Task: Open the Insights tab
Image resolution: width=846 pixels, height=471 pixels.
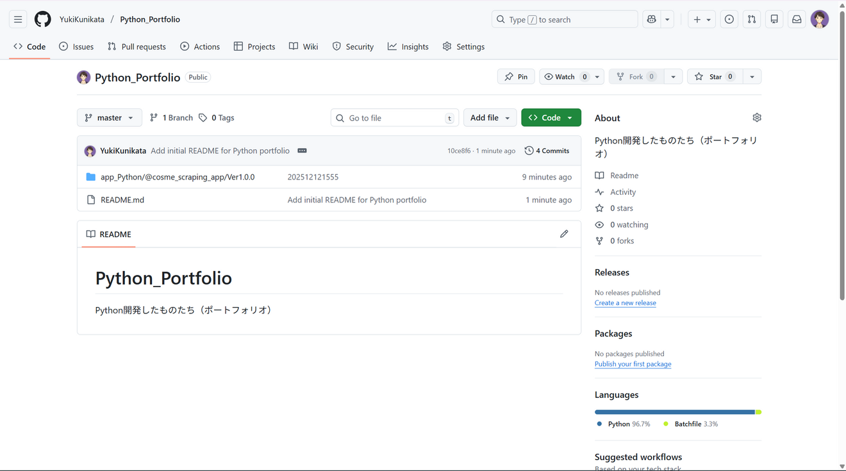Action: pyautogui.click(x=408, y=47)
